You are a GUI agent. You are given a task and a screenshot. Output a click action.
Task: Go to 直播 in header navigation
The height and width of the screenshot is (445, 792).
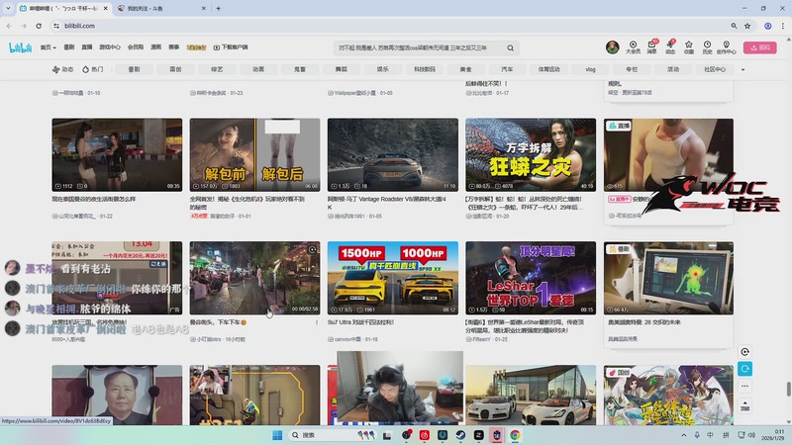coord(87,47)
